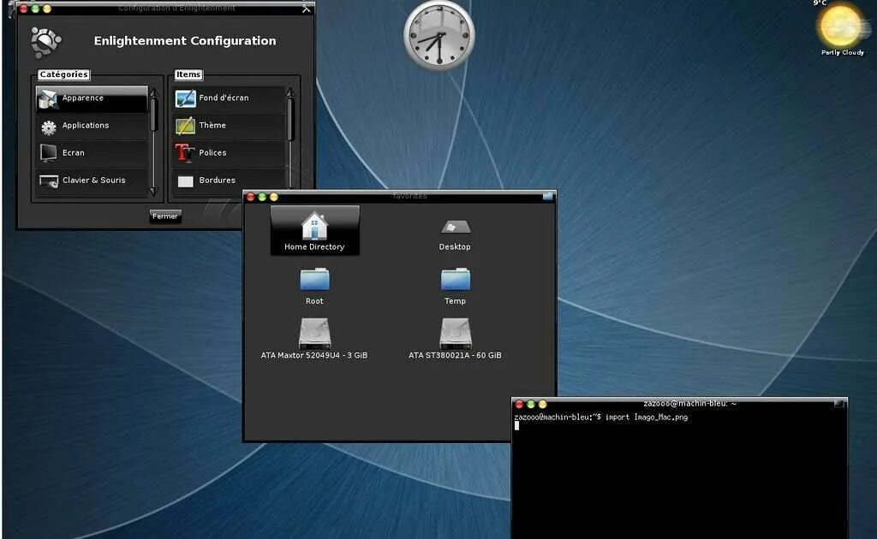Viewport: 877px width, 539px height.
Task: Click green button of terminal window
Action: (531, 404)
